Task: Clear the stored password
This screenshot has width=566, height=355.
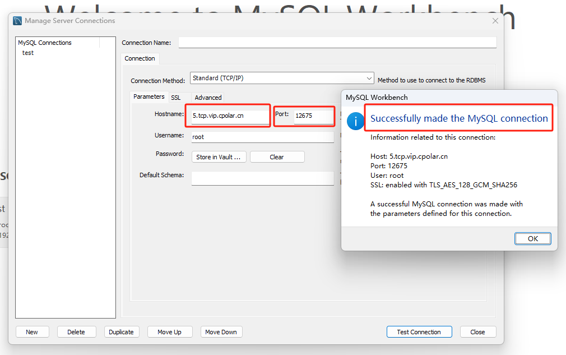Action: click(x=277, y=157)
